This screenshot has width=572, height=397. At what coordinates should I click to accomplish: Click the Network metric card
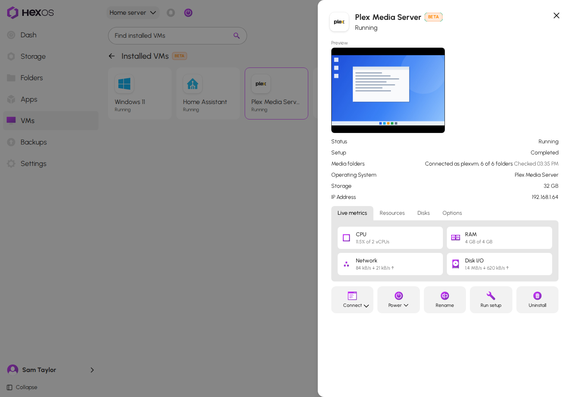pyautogui.click(x=390, y=264)
